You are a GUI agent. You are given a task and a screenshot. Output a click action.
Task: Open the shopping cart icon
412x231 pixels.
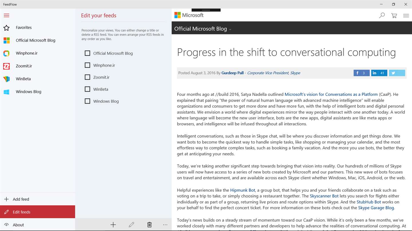(394, 16)
